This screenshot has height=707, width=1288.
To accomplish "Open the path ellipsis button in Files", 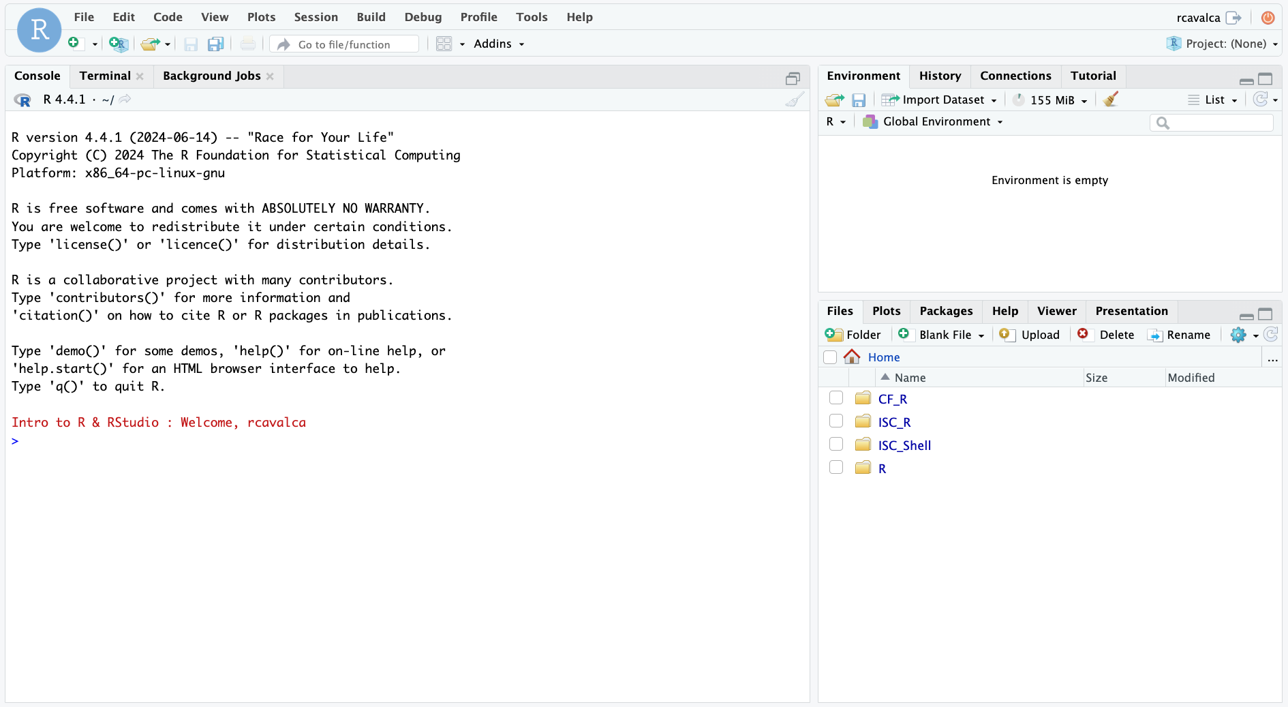I will (1272, 358).
